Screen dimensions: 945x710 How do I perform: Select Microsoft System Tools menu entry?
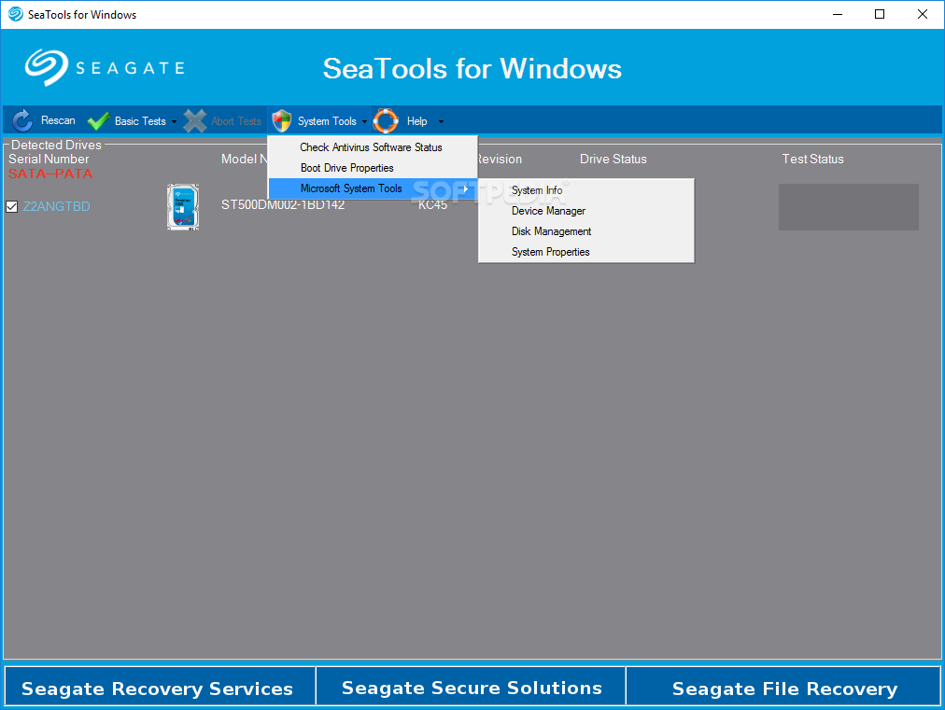point(373,188)
